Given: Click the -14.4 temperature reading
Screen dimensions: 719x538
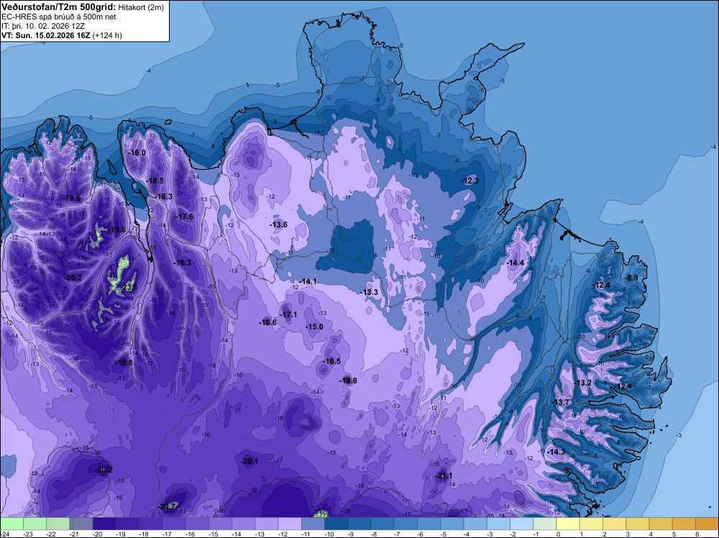Looking at the screenshot, I should tap(516, 263).
